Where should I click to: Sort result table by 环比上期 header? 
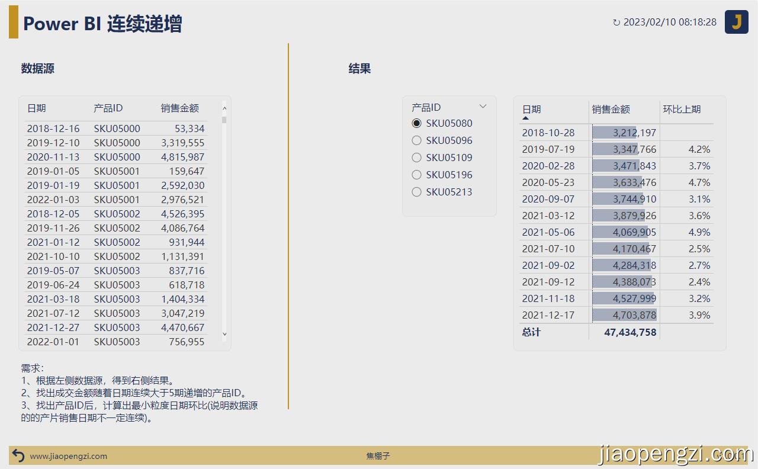coord(682,109)
